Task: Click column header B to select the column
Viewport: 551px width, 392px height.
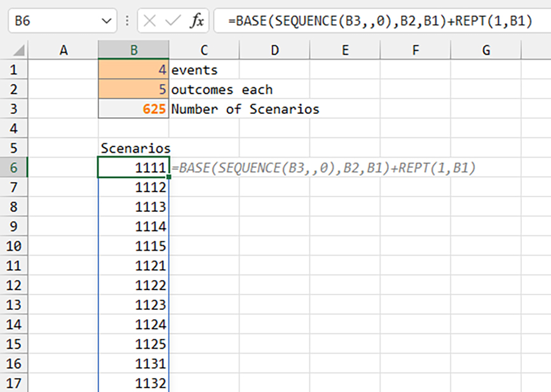Action: [133, 50]
